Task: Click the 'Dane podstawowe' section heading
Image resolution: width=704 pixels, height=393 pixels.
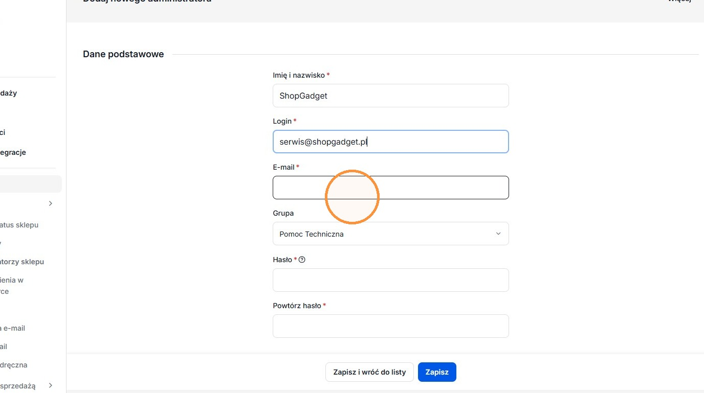Action: pos(123,54)
